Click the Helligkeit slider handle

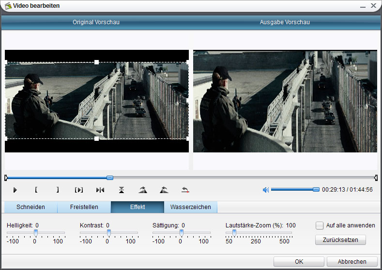pos(35,233)
